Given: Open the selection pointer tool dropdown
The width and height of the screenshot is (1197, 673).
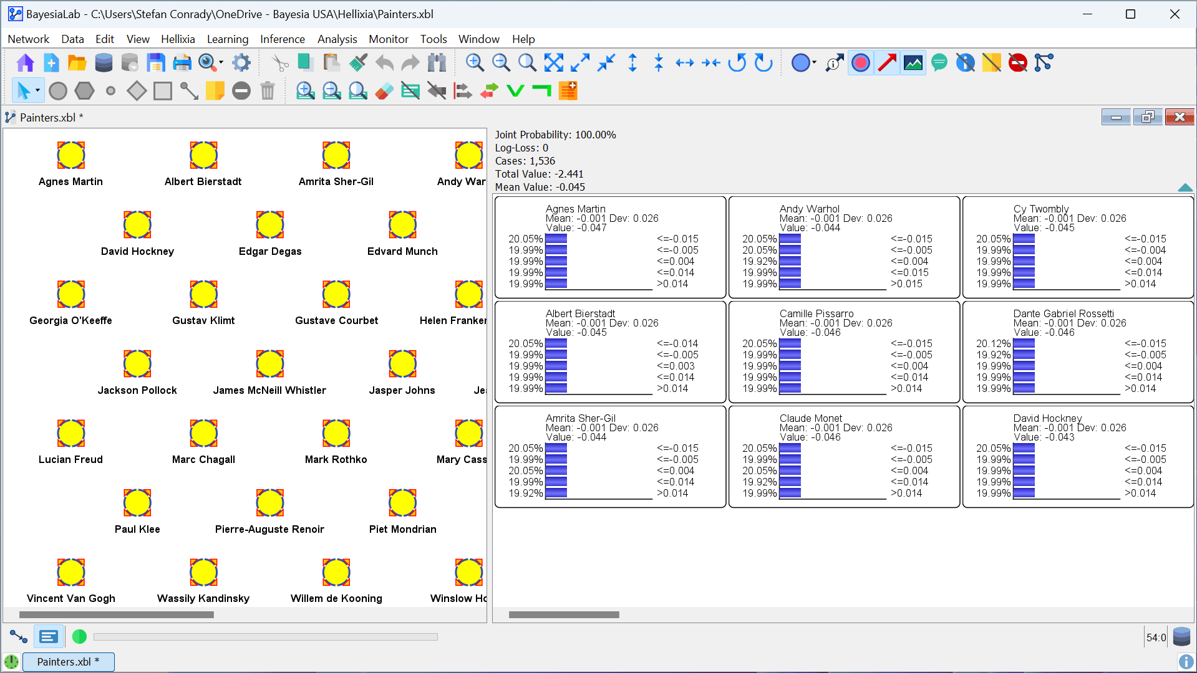Looking at the screenshot, I should pyautogui.click(x=38, y=92).
